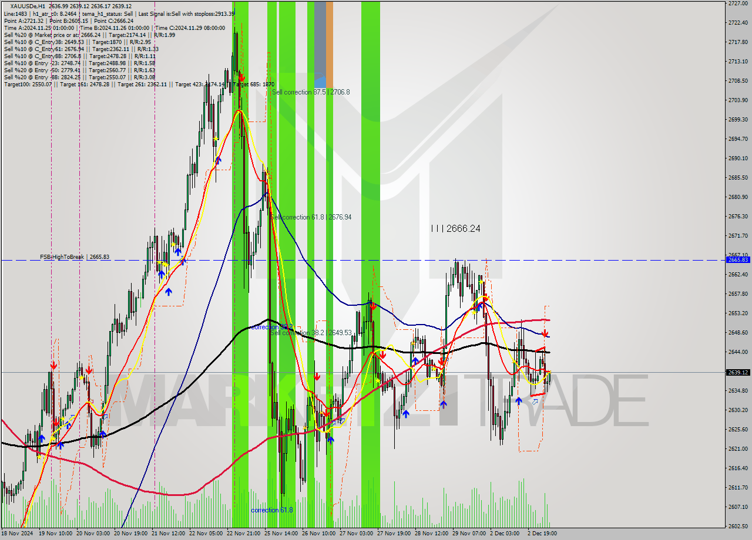Click the 2621.00 price scale value

[738, 448]
